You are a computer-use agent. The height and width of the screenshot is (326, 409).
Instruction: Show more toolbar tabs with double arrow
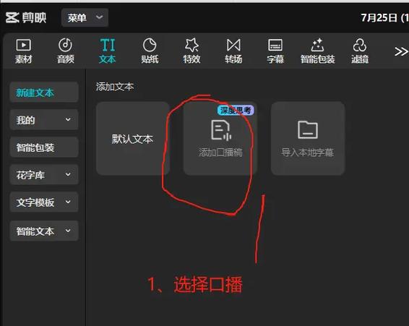pos(401,51)
